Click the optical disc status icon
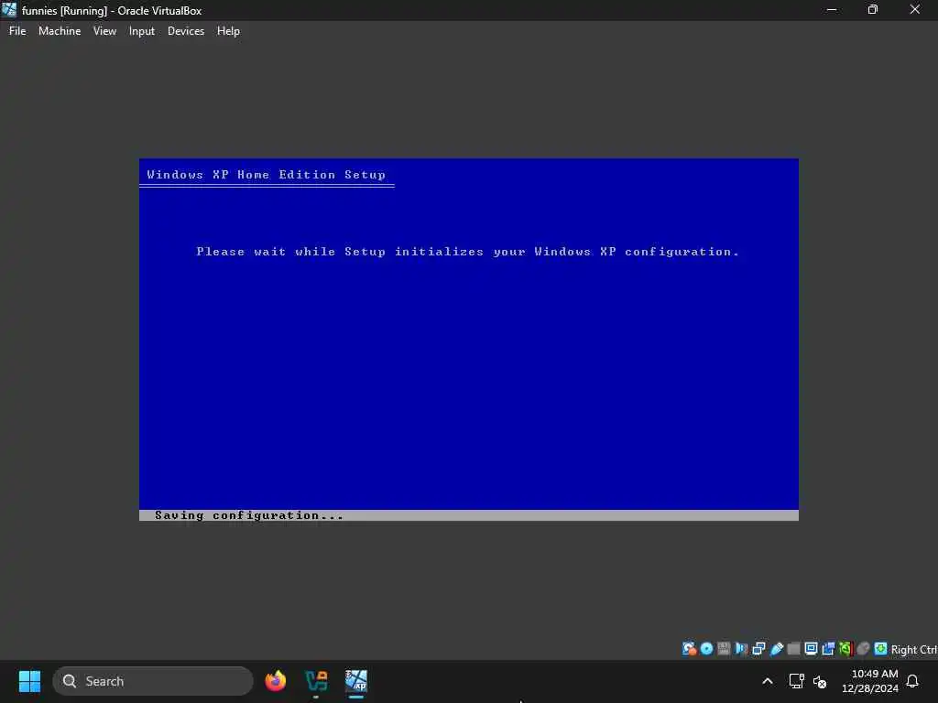The height and width of the screenshot is (703, 938). tap(706, 649)
